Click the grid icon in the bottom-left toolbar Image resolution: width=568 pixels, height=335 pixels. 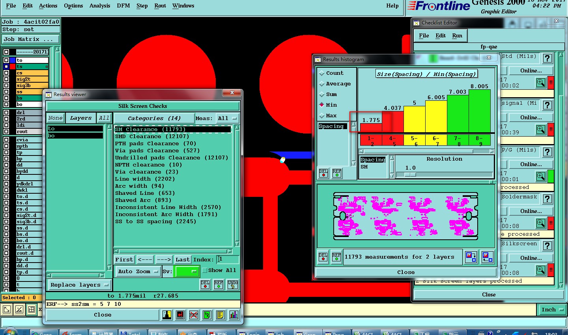click(32, 310)
